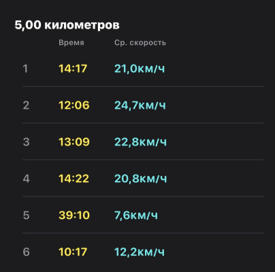The width and height of the screenshot is (275, 272).
Task: Click the 20,8км/ч speed value
Action: pos(140,179)
